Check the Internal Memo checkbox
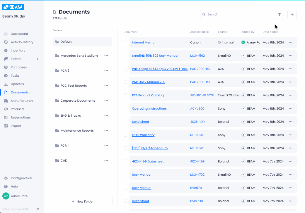 pyautogui.click(x=125, y=42)
